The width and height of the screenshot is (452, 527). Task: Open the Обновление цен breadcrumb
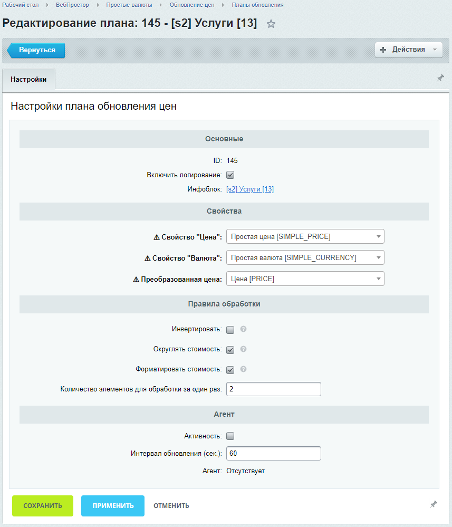192,5
